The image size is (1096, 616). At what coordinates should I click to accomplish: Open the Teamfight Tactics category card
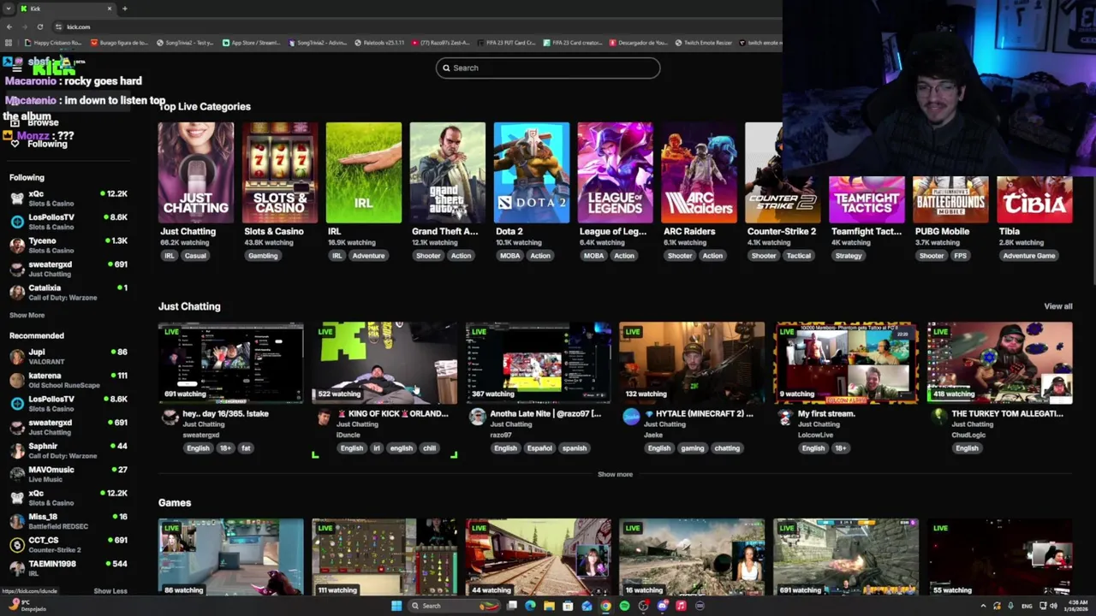[x=867, y=200]
